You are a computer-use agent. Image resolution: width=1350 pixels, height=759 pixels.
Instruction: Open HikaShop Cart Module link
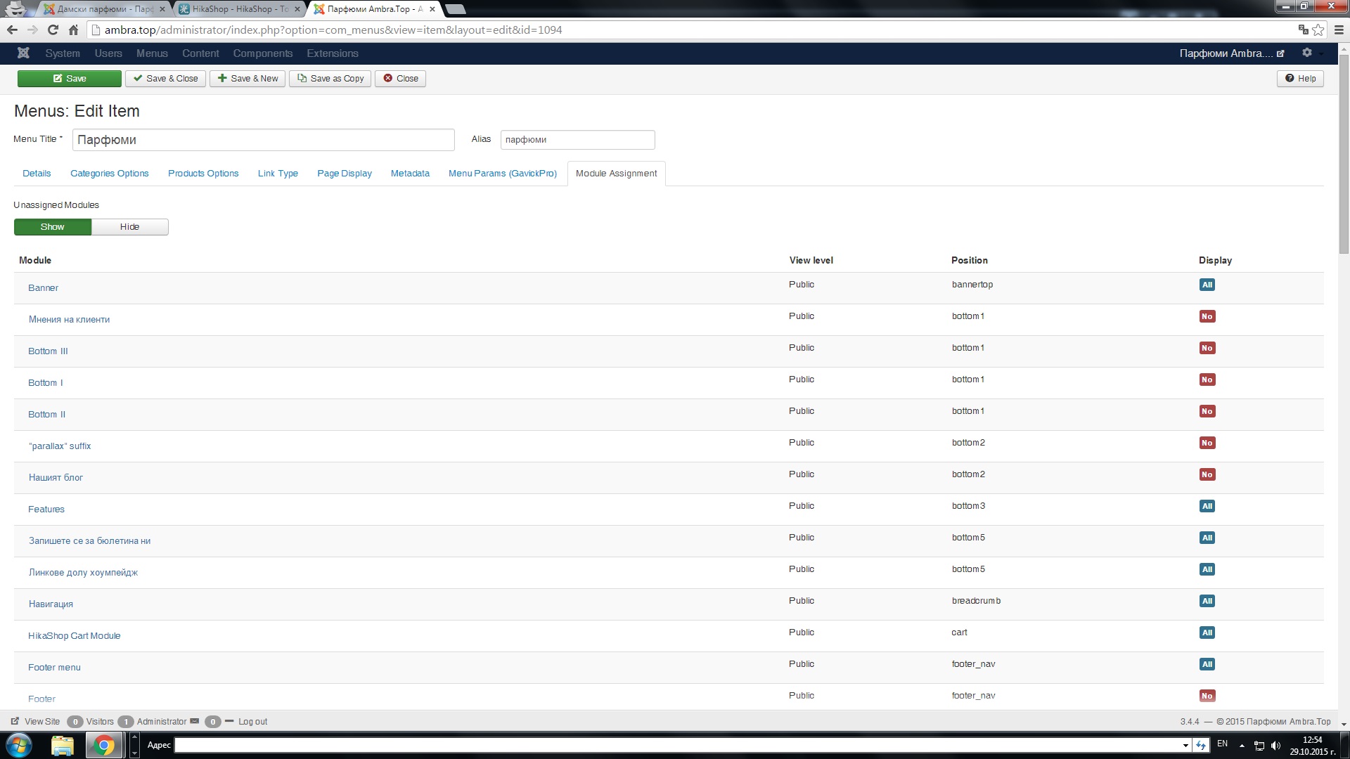tap(75, 636)
